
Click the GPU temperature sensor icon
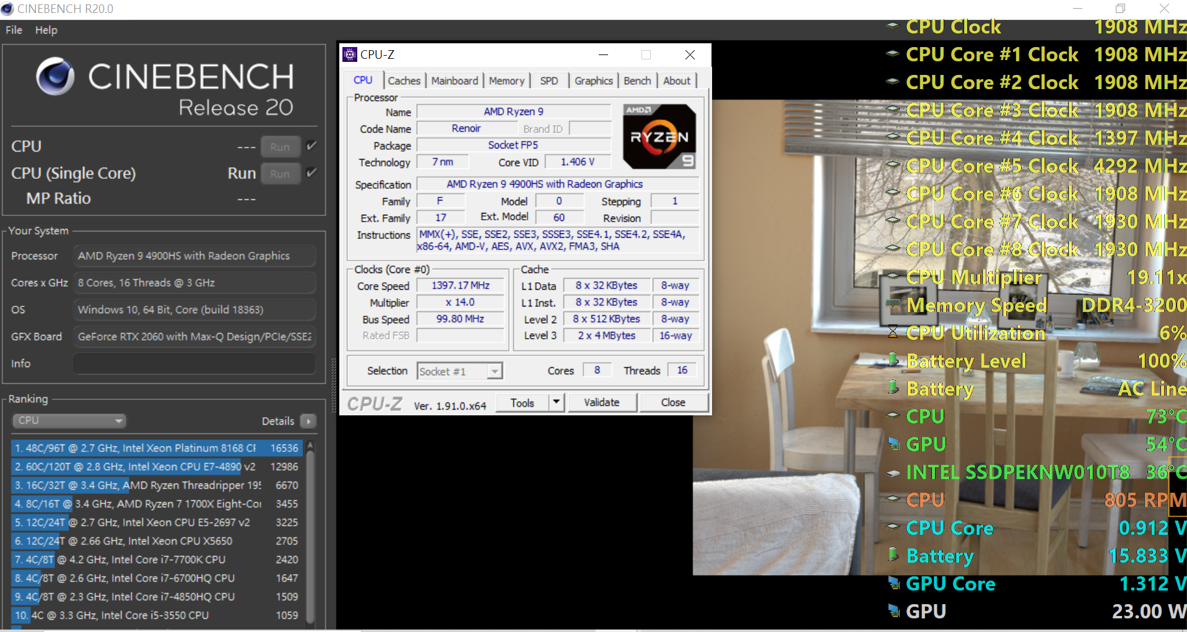(893, 443)
